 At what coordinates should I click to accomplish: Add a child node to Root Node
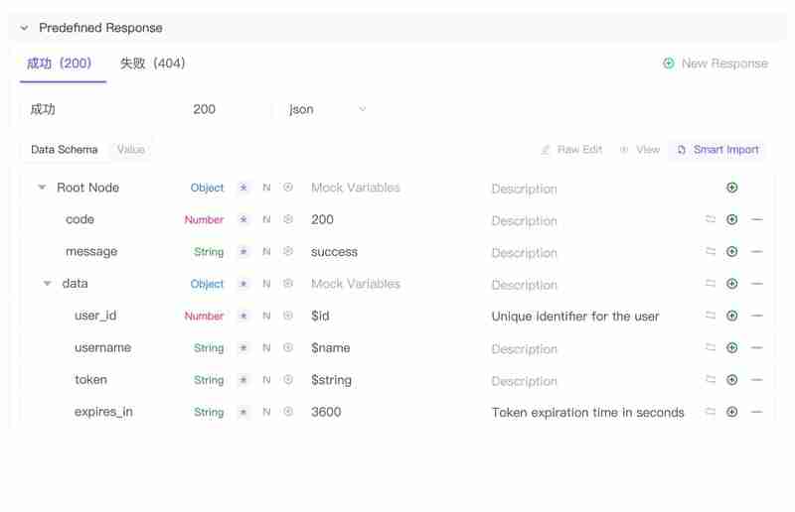(x=732, y=188)
